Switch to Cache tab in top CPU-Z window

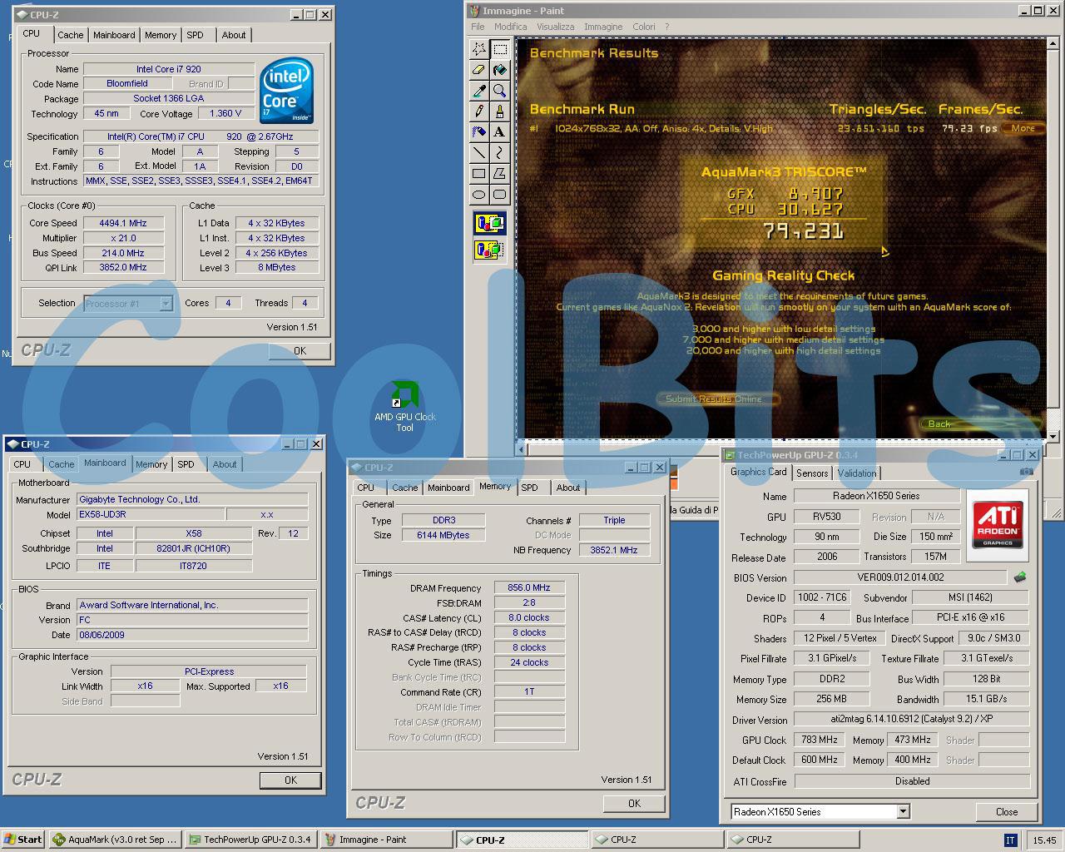(x=70, y=35)
